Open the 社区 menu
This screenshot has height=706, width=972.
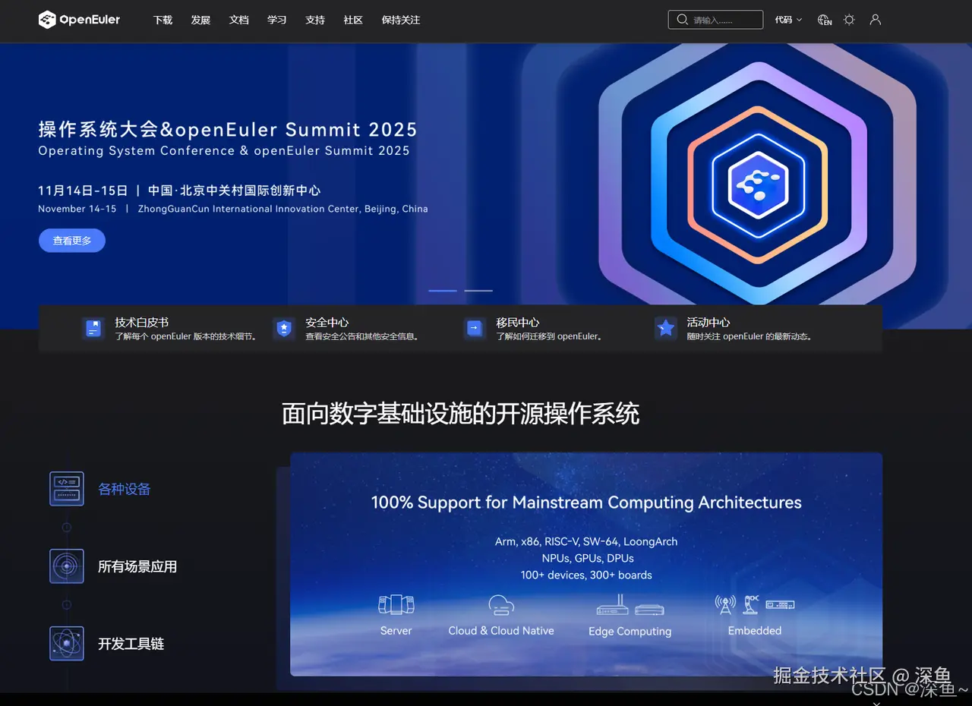353,20
